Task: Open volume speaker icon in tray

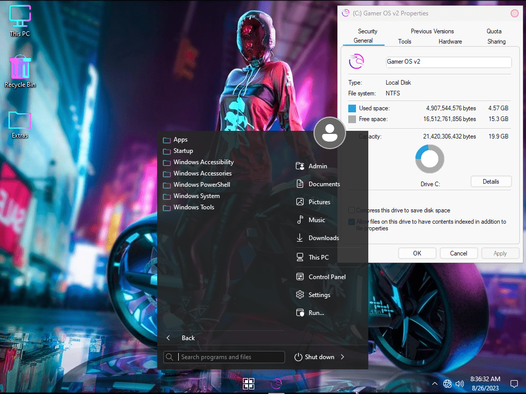Action: point(460,384)
